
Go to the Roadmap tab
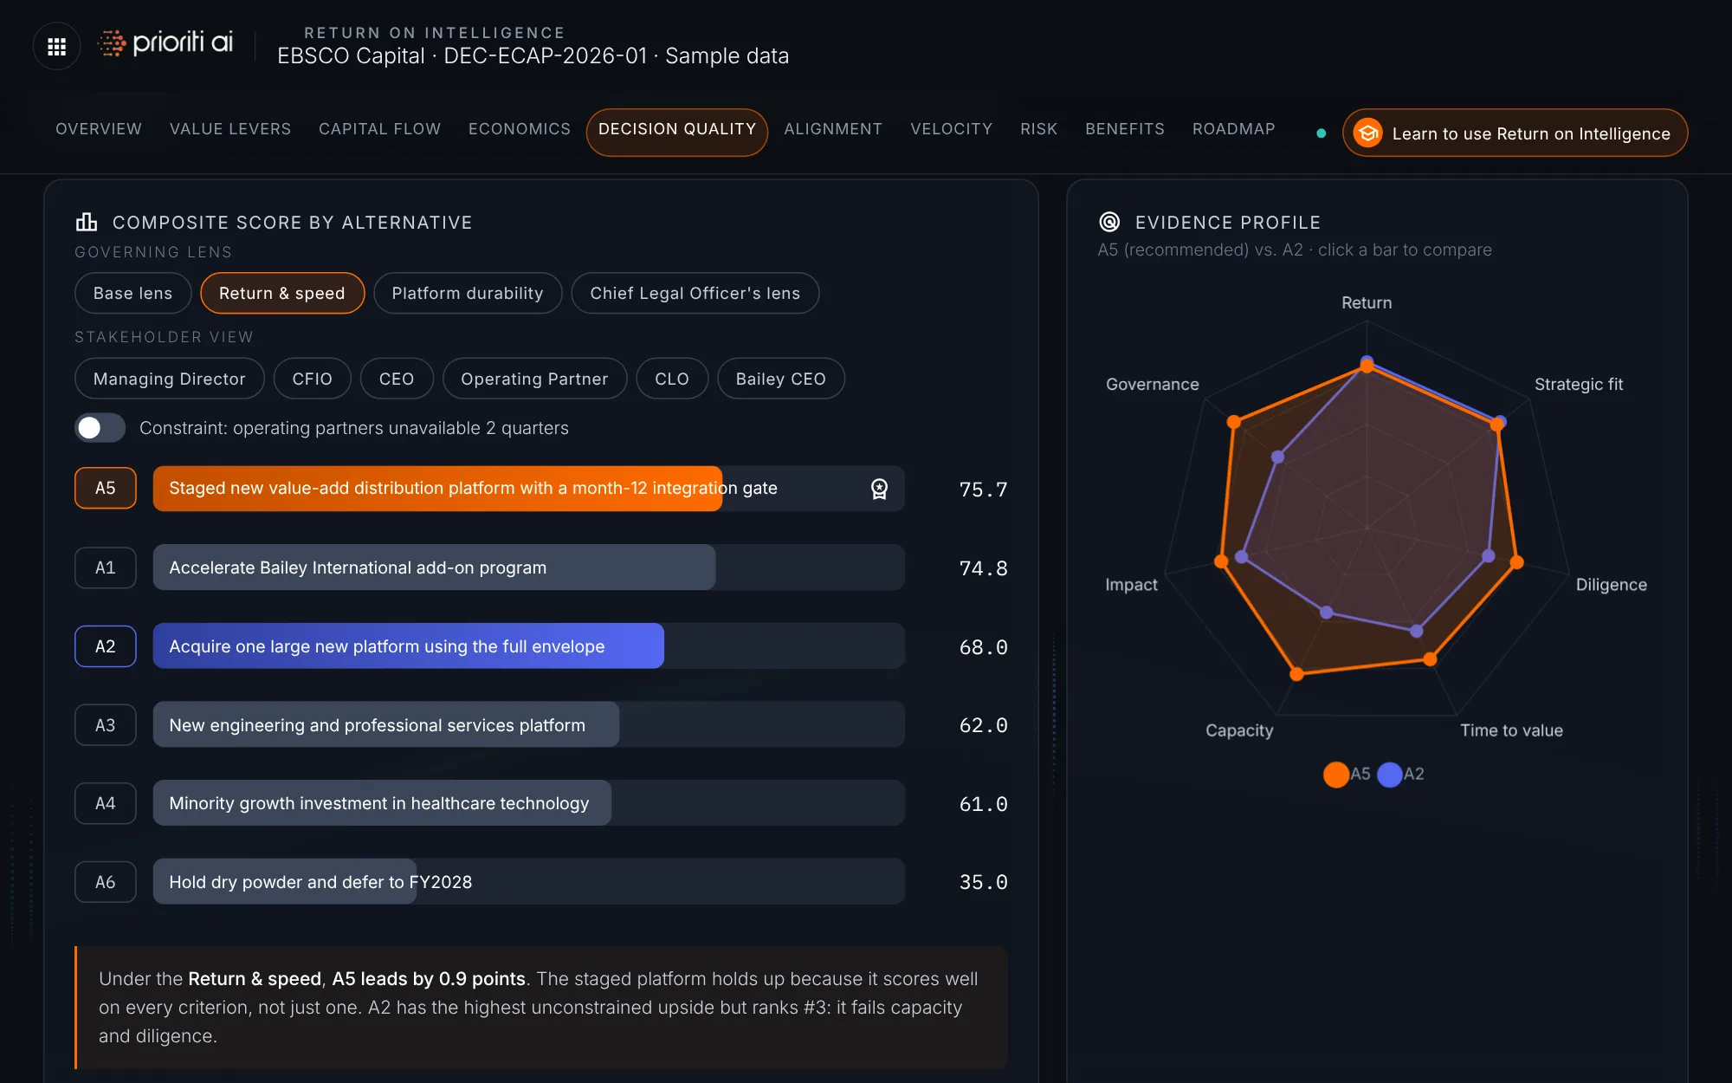tap(1233, 129)
